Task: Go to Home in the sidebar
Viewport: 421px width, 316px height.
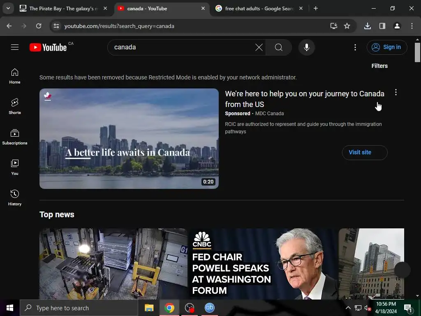Action: tap(15, 76)
